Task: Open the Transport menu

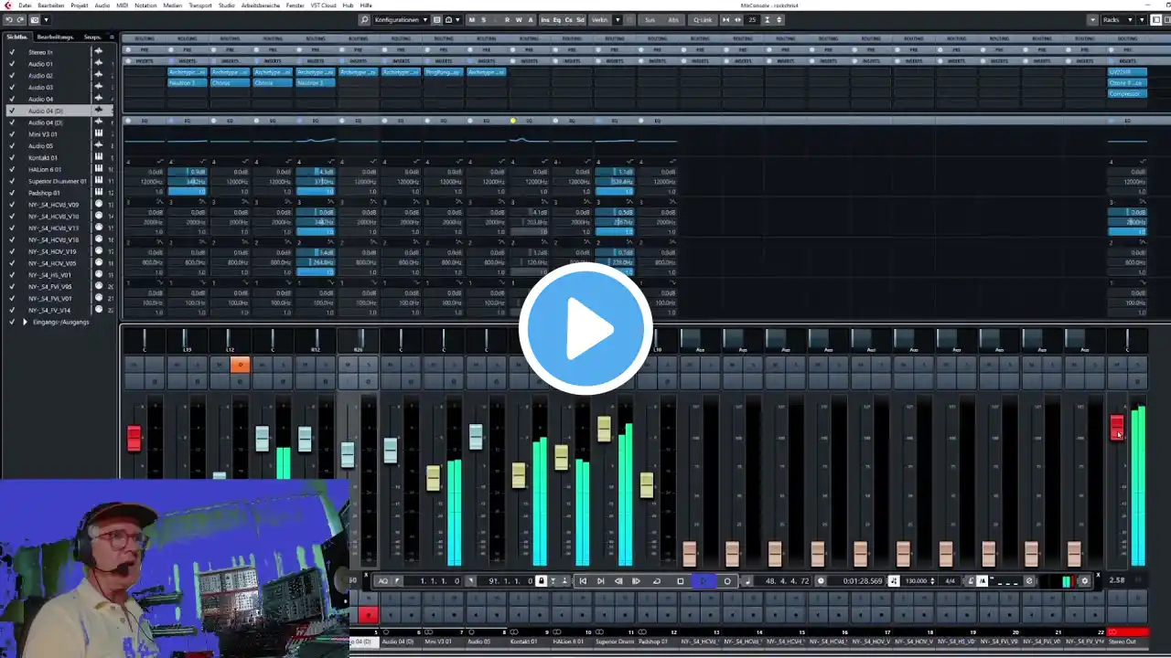Action: tap(200, 5)
